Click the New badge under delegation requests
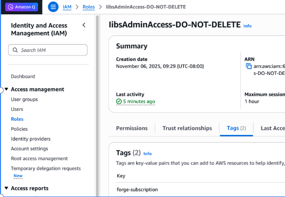The height and width of the screenshot is (197, 285). 18,176
